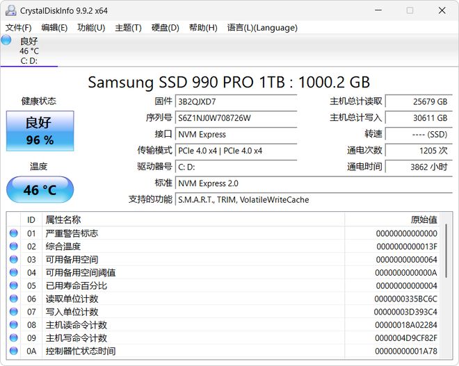
Task: Click status orb for 写入单位计数 row
Action: pyautogui.click(x=14, y=312)
